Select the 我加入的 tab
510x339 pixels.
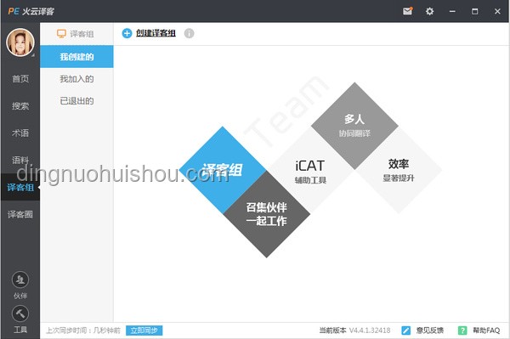pos(76,79)
